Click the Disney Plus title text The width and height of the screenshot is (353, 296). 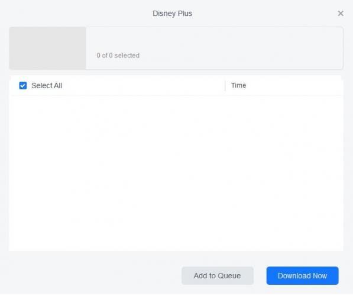pyautogui.click(x=173, y=13)
